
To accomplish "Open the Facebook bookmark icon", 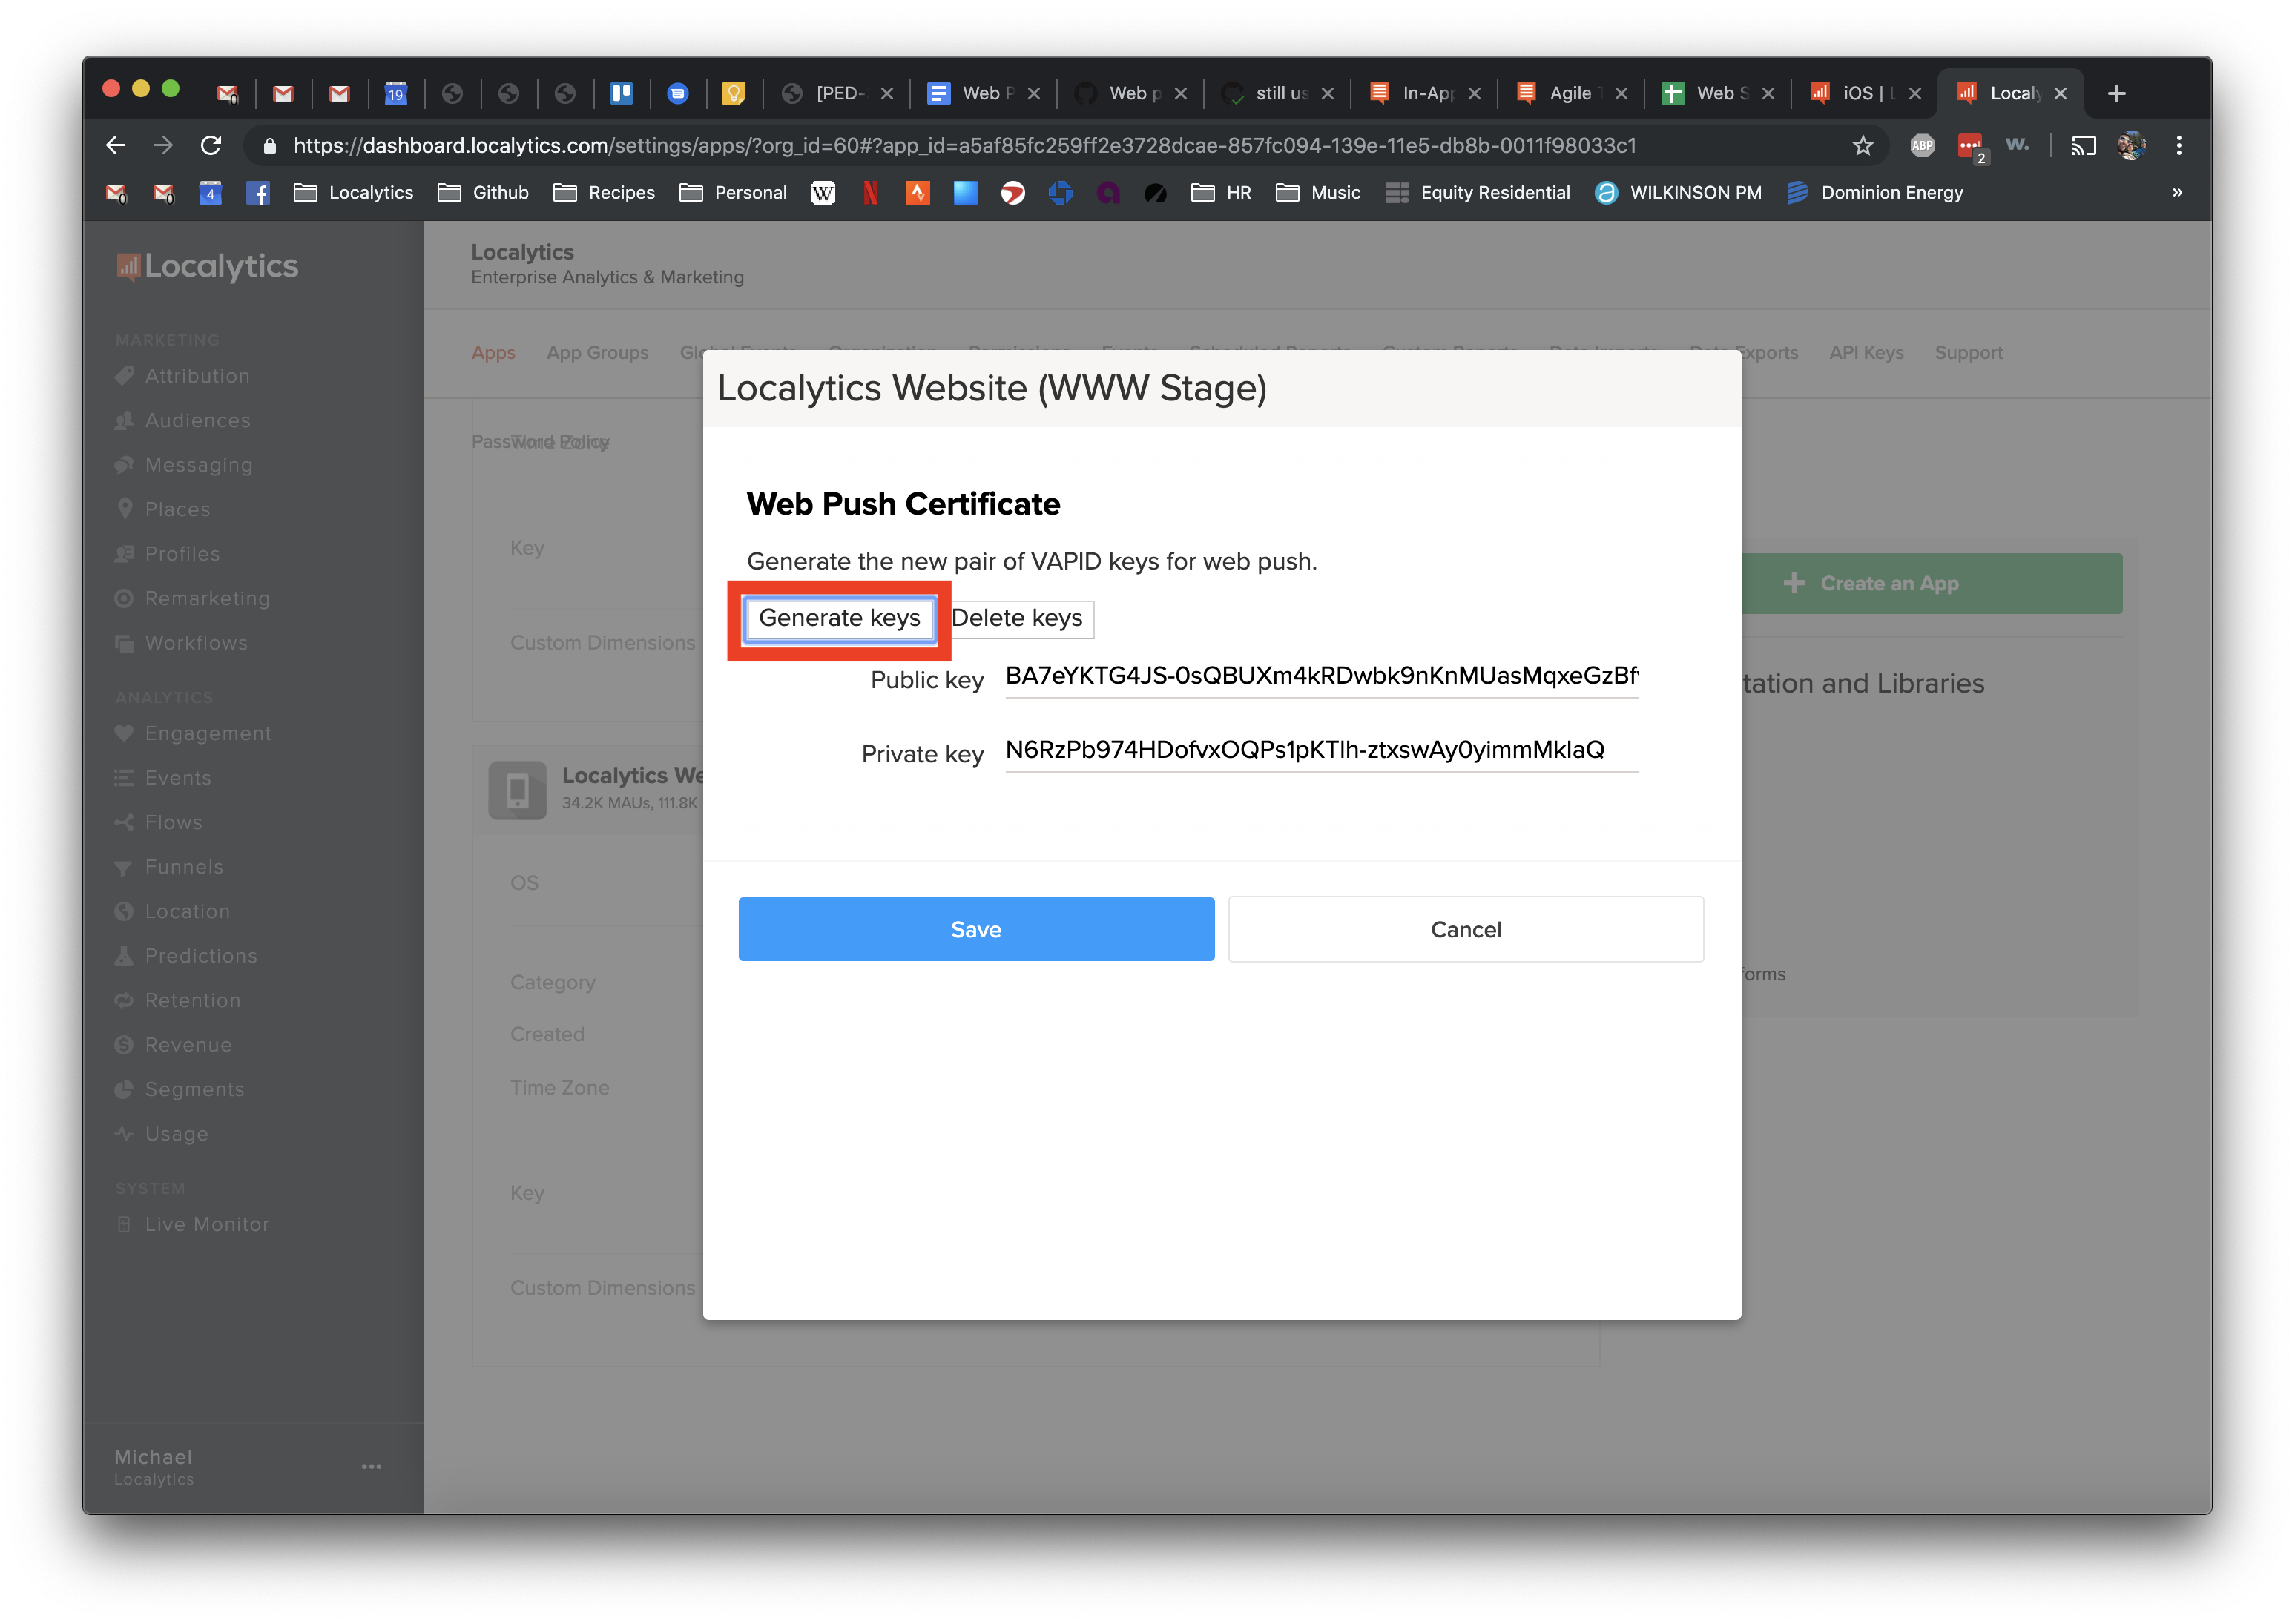I will tap(258, 193).
